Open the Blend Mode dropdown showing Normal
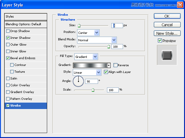Image resolution: width=185 pixels, height=138 pixels. [97, 40]
